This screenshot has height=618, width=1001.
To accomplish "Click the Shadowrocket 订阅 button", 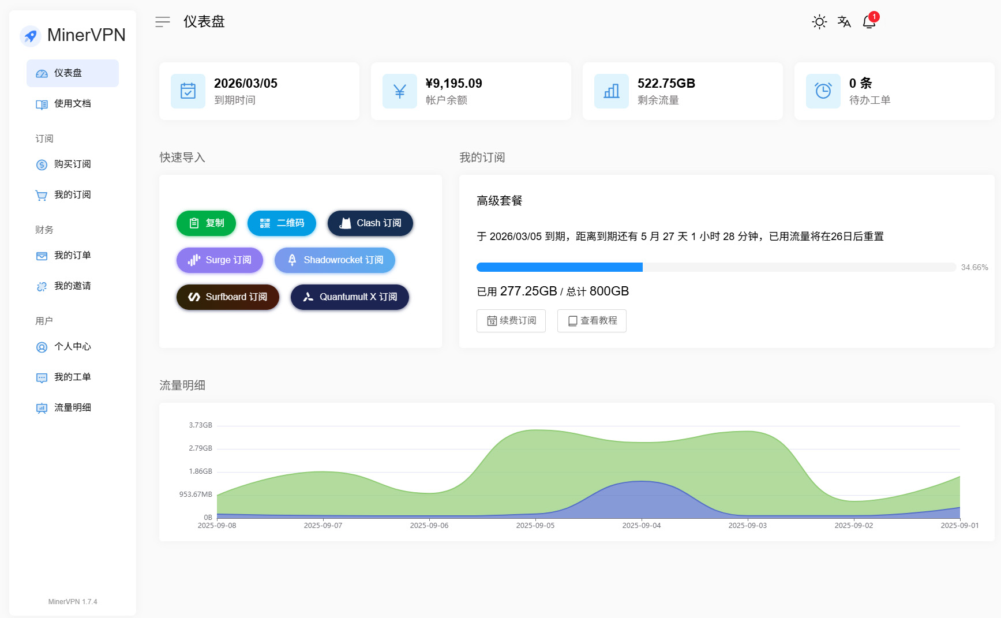I will coord(335,260).
